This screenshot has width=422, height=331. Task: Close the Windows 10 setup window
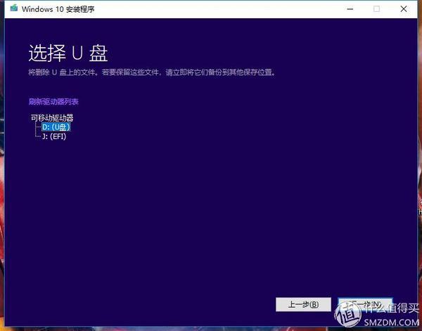pyautogui.click(x=404, y=9)
